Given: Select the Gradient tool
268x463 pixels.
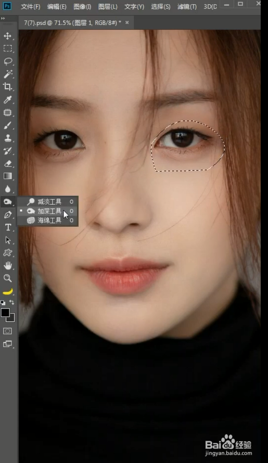Looking at the screenshot, I should click(x=7, y=176).
